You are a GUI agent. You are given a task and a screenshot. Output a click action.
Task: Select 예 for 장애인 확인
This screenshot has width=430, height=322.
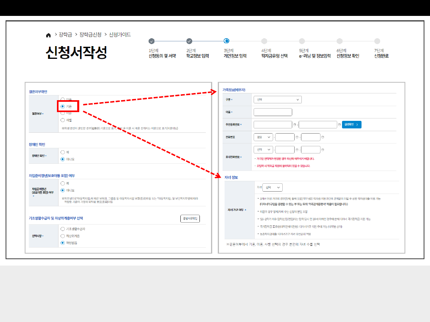click(63, 152)
